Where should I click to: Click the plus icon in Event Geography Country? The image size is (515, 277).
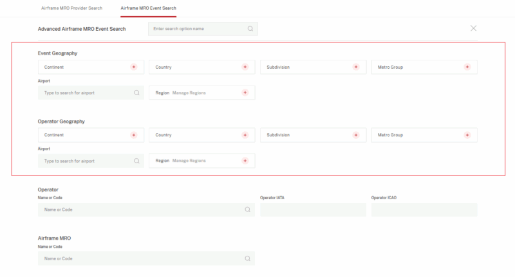coord(245,67)
